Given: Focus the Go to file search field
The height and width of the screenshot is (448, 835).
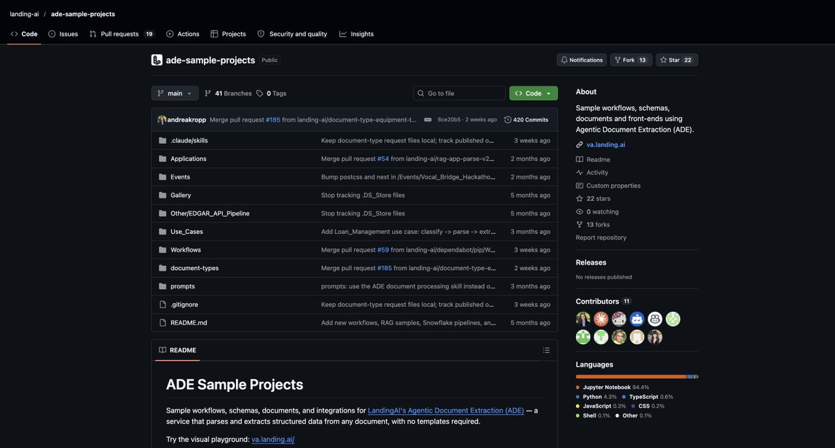Looking at the screenshot, I should pyautogui.click(x=459, y=93).
